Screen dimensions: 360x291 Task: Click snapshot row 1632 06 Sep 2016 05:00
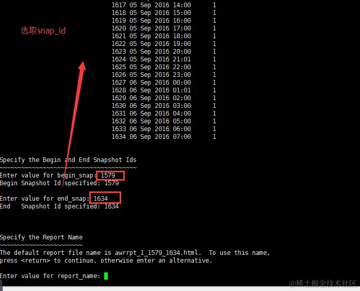coord(163,121)
